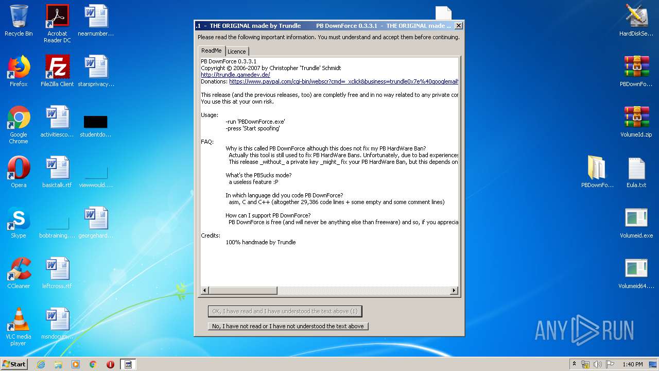Click the Start button
659x371 pixels.
14,364
